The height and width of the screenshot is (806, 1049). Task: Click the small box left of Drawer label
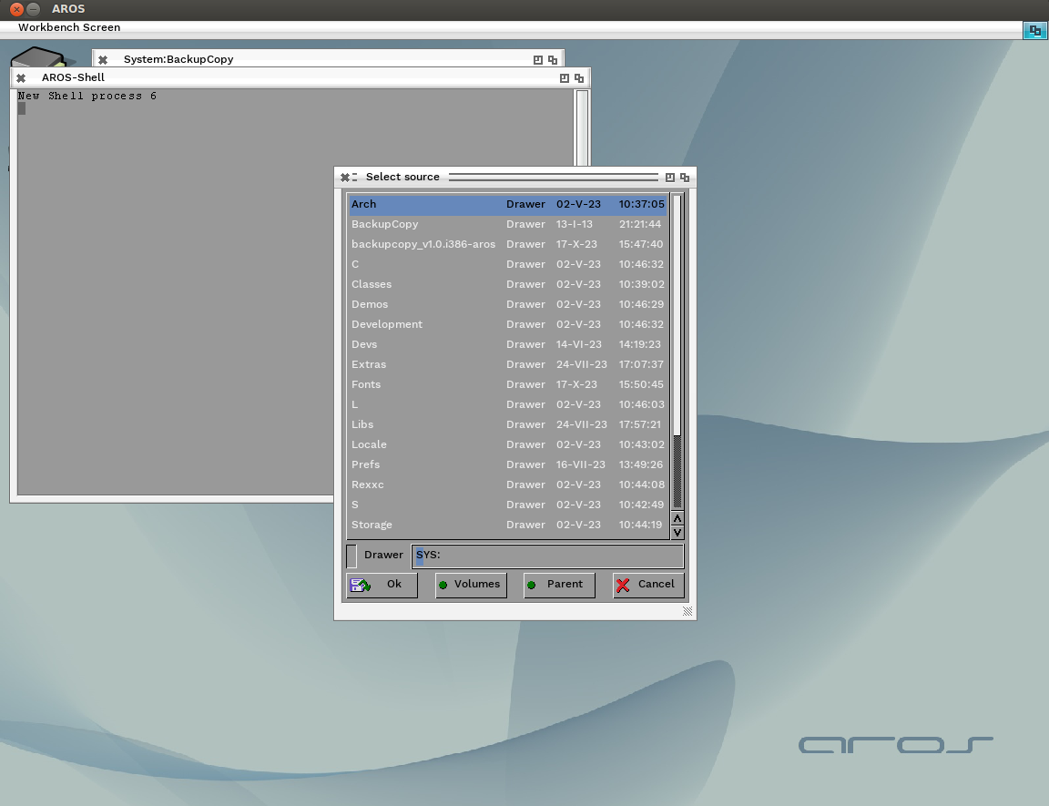[x=351, y=556]
